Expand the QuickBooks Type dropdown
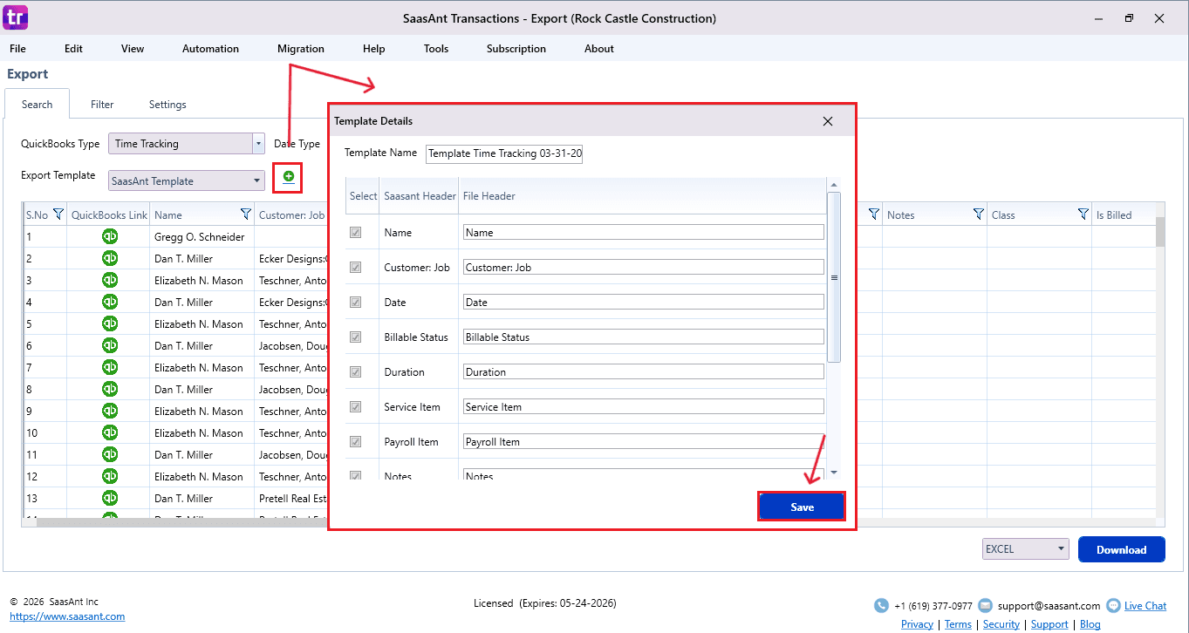Viewport: 1189px width, 633px height. pyautogui.click(x=258, y=144)
